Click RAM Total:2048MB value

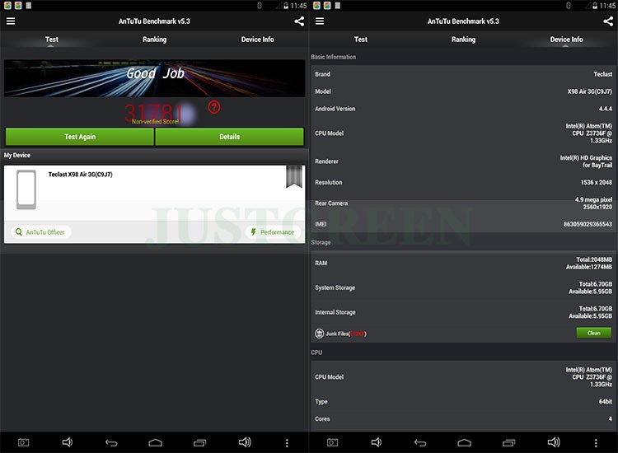[594, 259]
